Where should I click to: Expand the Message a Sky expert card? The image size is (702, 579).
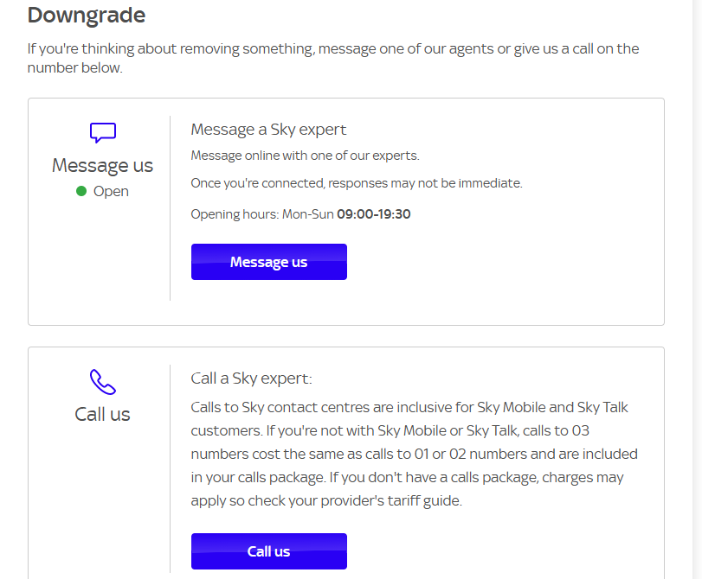(267, 129)
